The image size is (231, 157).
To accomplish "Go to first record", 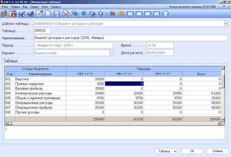I will pyautogui.click(x=130, y=14).
